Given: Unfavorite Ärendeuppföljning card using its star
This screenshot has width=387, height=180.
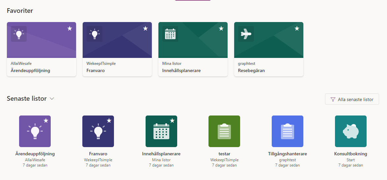Looking at the screenshot, I should (69, 29).
